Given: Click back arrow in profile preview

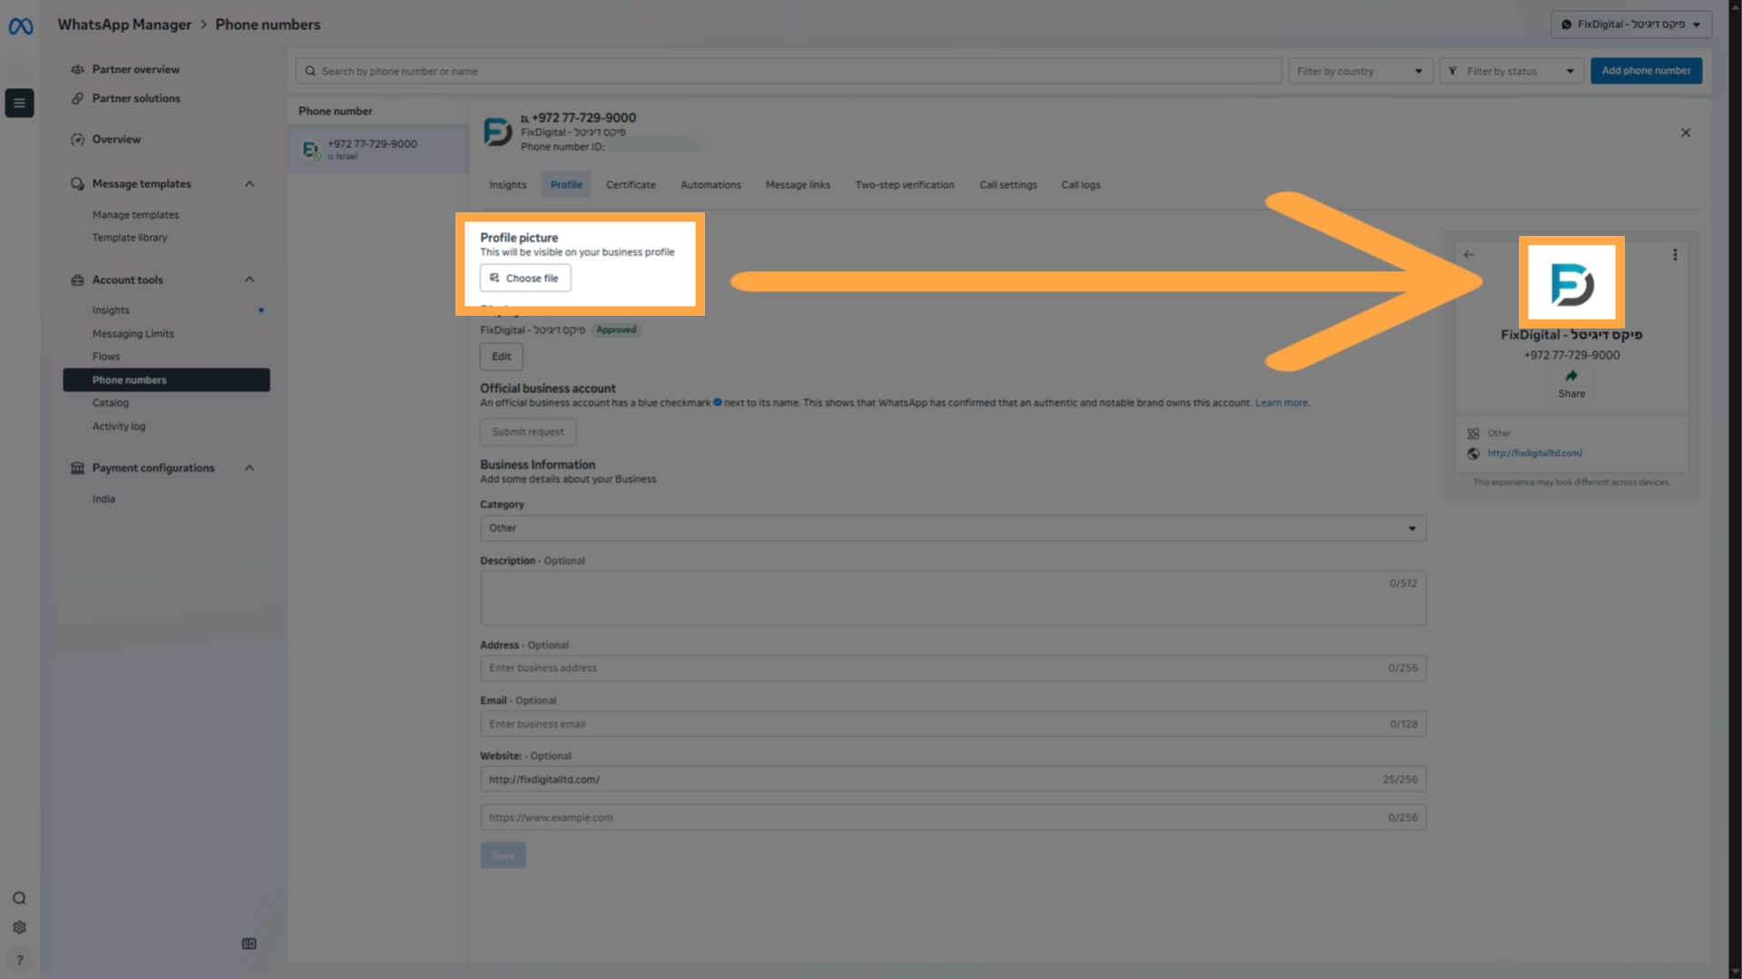Looking at the screenshot, I should [1469, 255].
